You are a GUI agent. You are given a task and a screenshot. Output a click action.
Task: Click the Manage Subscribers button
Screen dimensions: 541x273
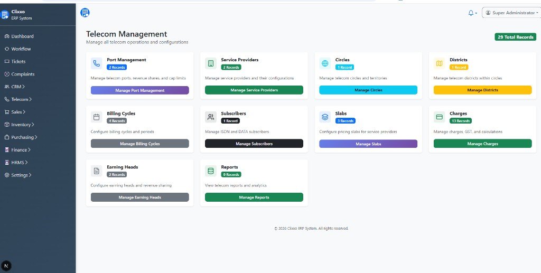point(254,144)
